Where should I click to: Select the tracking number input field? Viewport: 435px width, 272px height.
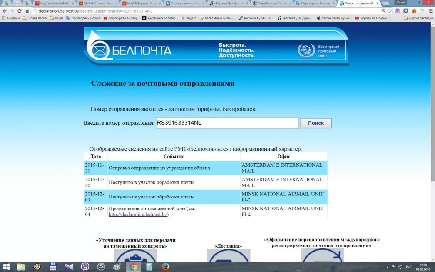[226, 123]
